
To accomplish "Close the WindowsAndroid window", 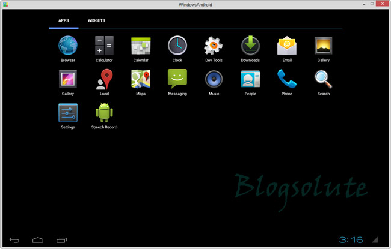I will (x=383, y=4).
